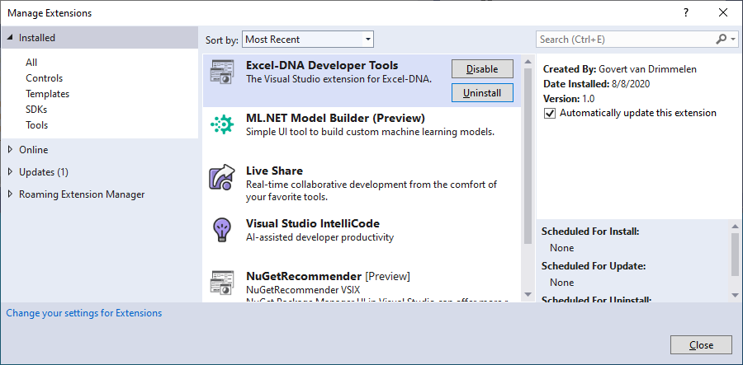Expand the Updates (1) category
Image resolution: width=743 pixels, height=365 pixels.
[11, 172]
